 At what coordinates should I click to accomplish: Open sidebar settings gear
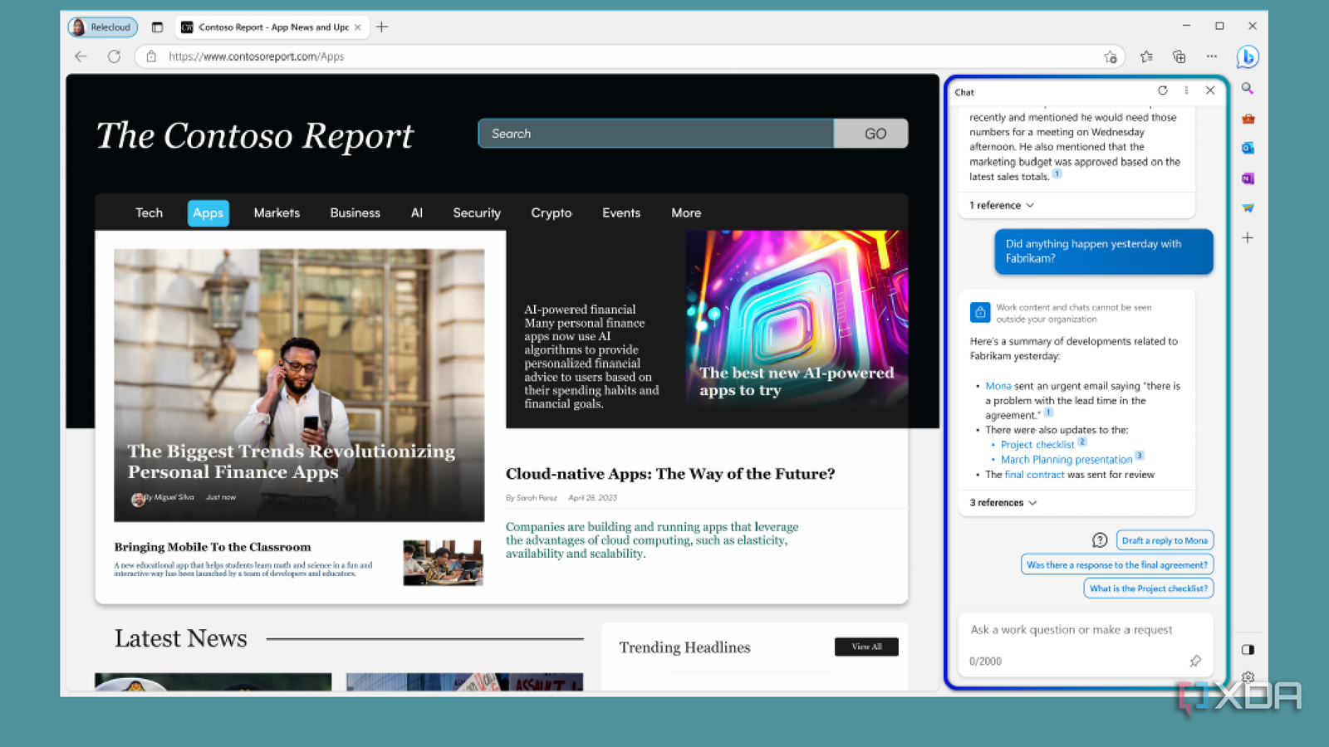[x=1248, y=676]
